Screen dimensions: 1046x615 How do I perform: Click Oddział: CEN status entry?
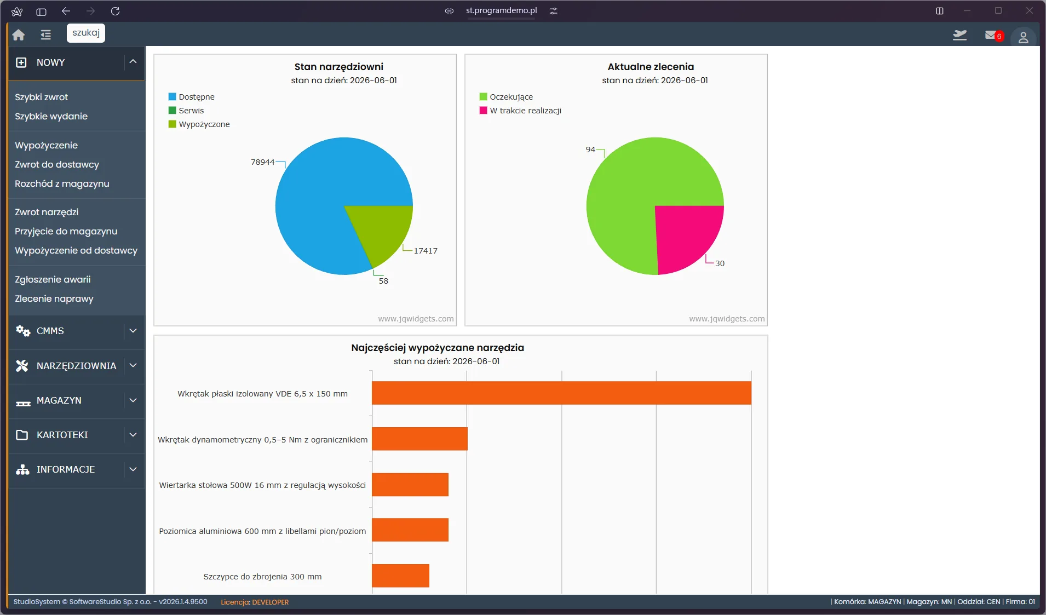pos(979,602)
